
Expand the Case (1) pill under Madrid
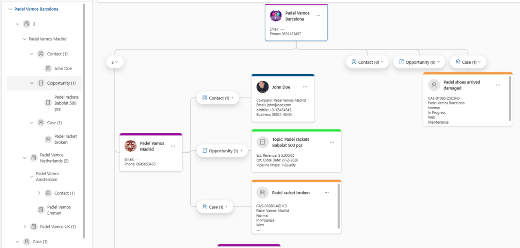click(215, 207)
